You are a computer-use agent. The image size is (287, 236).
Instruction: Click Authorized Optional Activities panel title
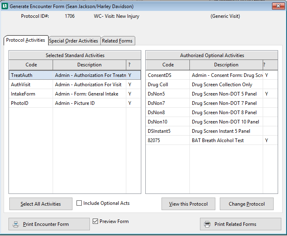(x=212, y=55)
